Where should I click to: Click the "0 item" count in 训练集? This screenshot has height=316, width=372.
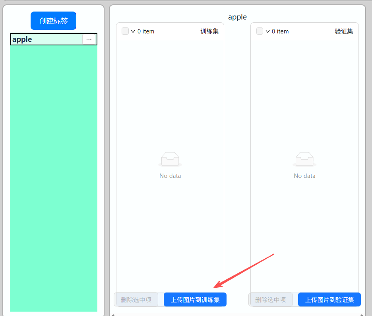(146, 31)
